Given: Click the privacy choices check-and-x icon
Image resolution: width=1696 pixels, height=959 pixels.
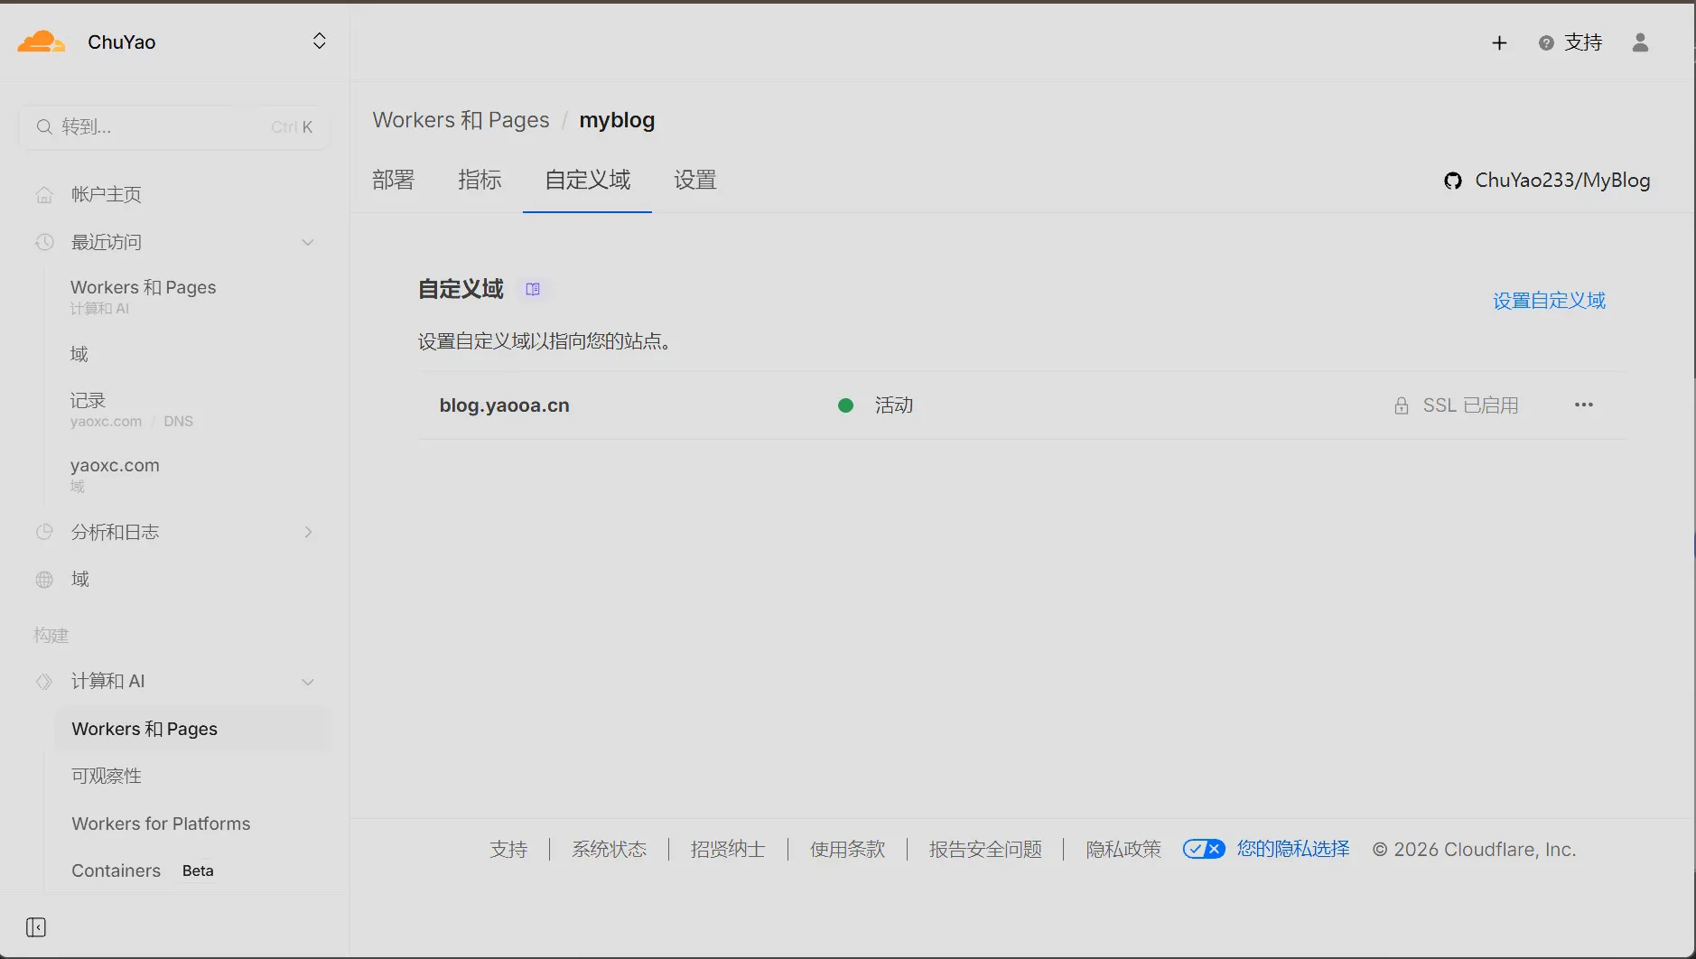Looking at the screenshot, I should click(1204, 849).
